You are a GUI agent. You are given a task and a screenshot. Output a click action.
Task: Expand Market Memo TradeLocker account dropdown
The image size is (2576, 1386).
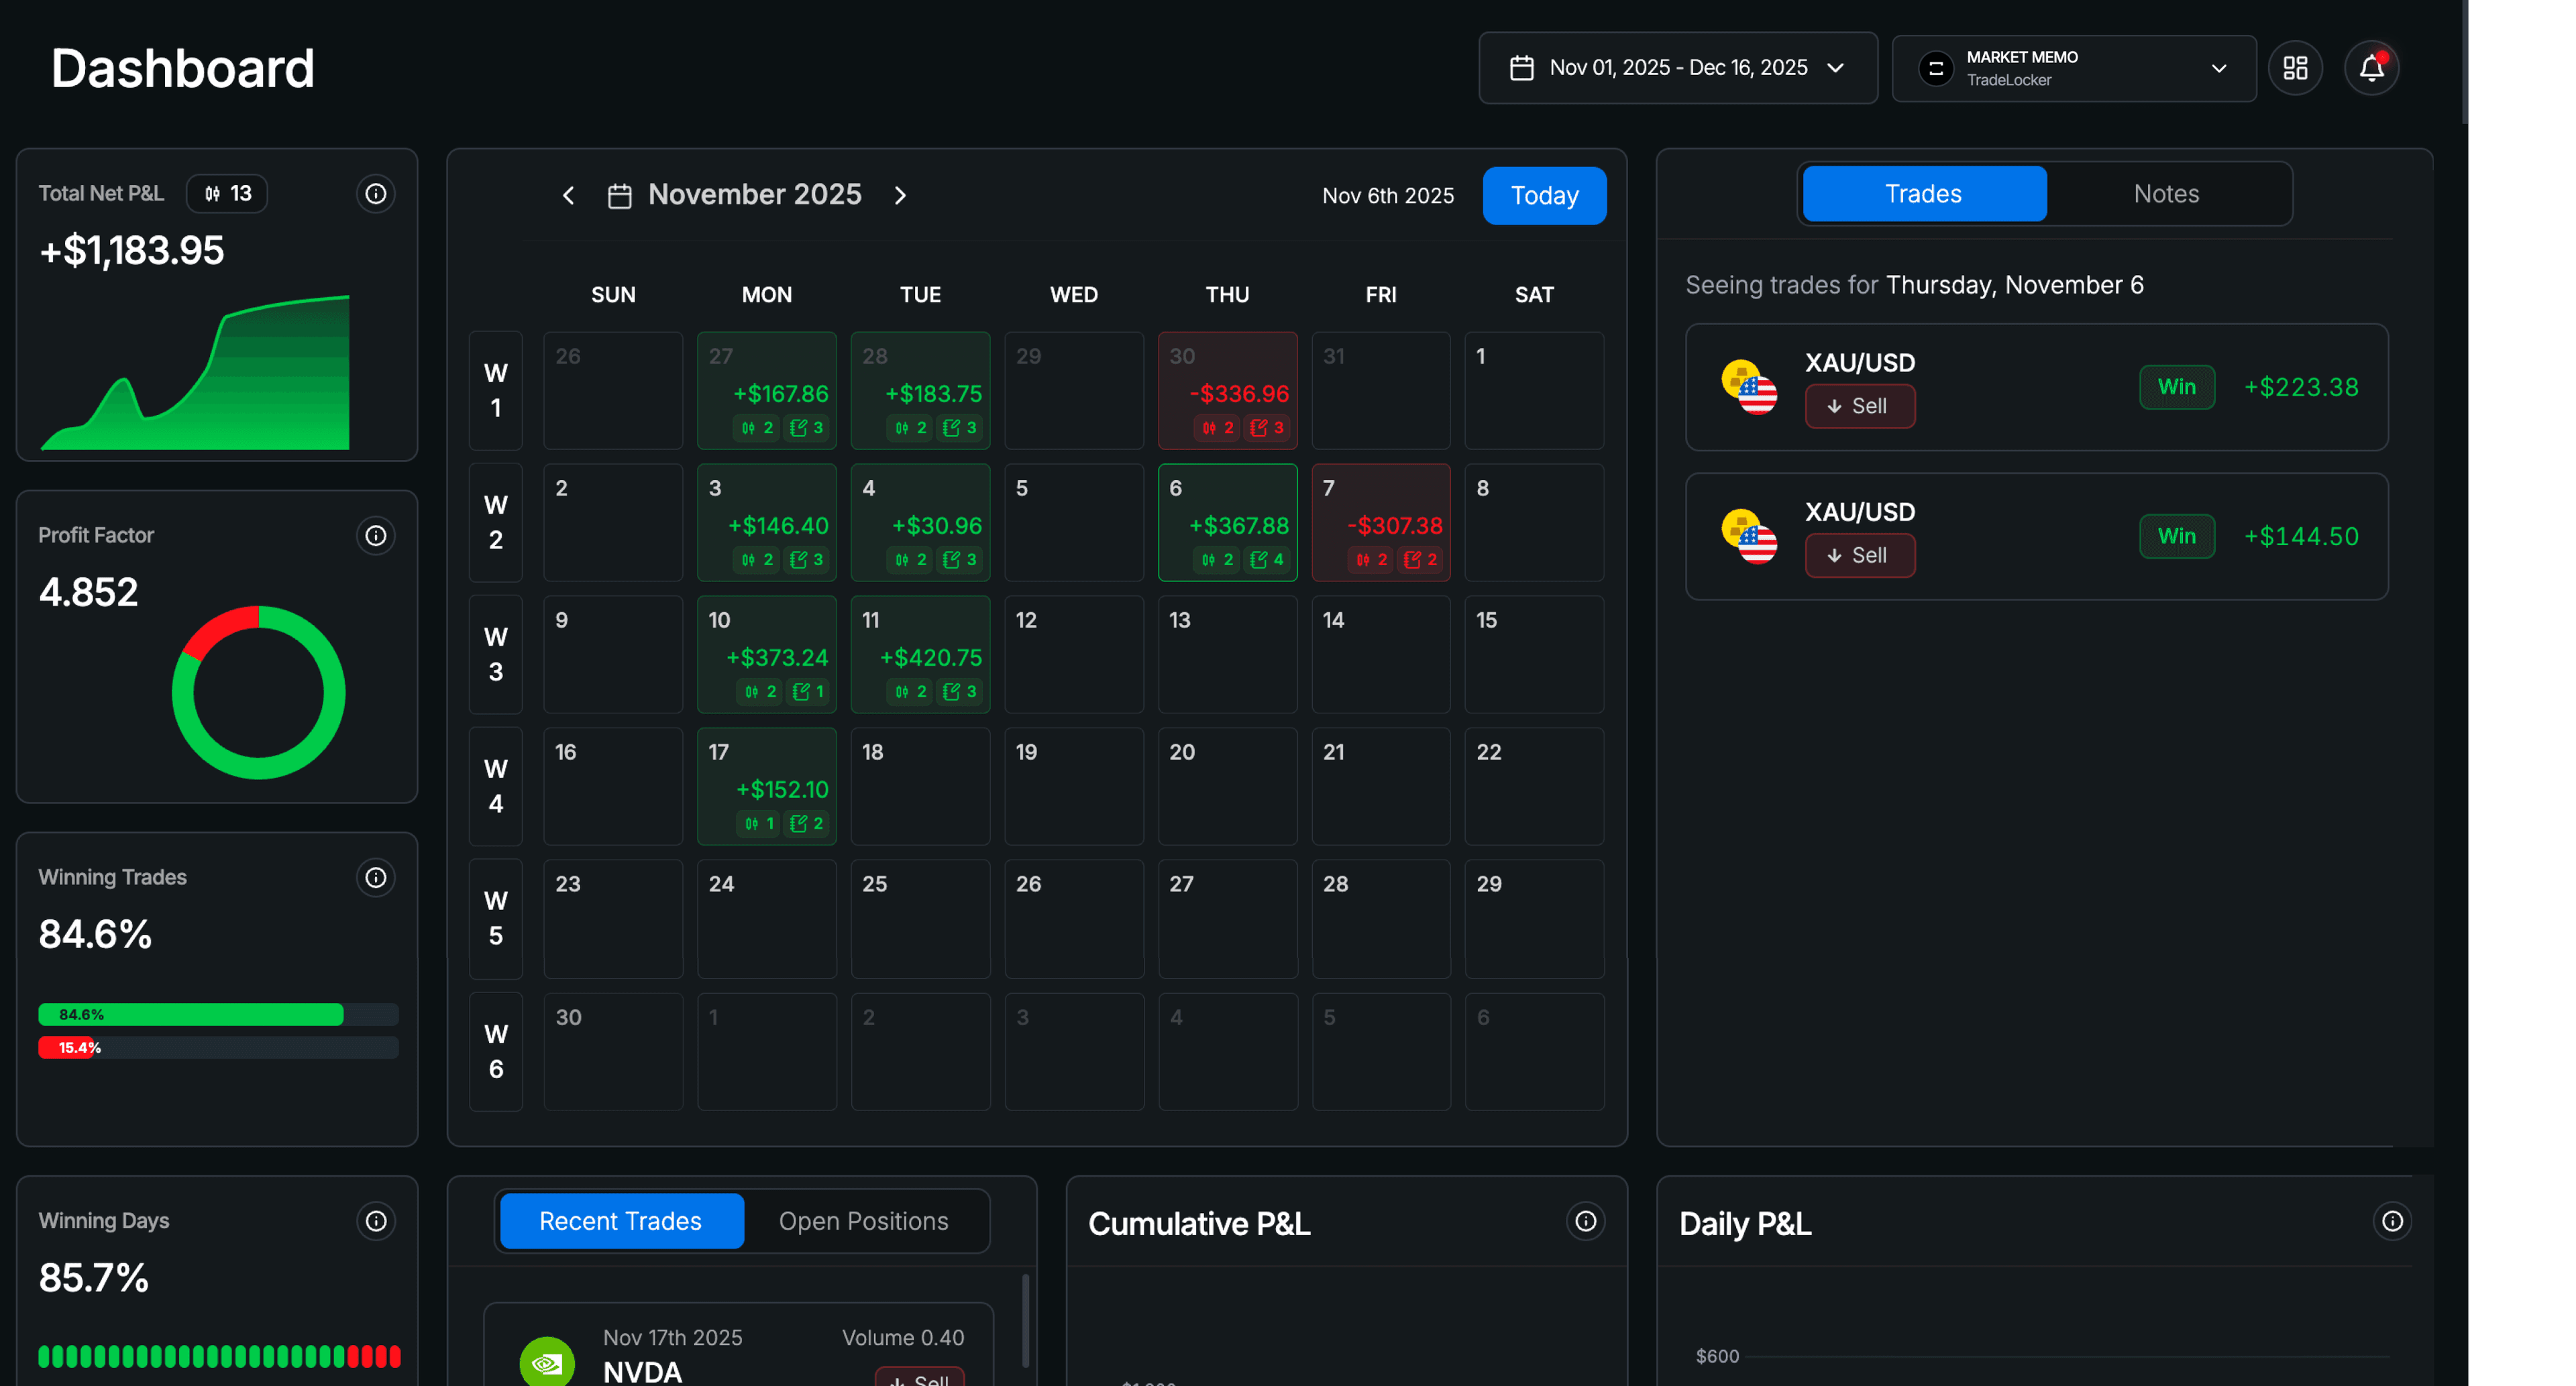2073,69
